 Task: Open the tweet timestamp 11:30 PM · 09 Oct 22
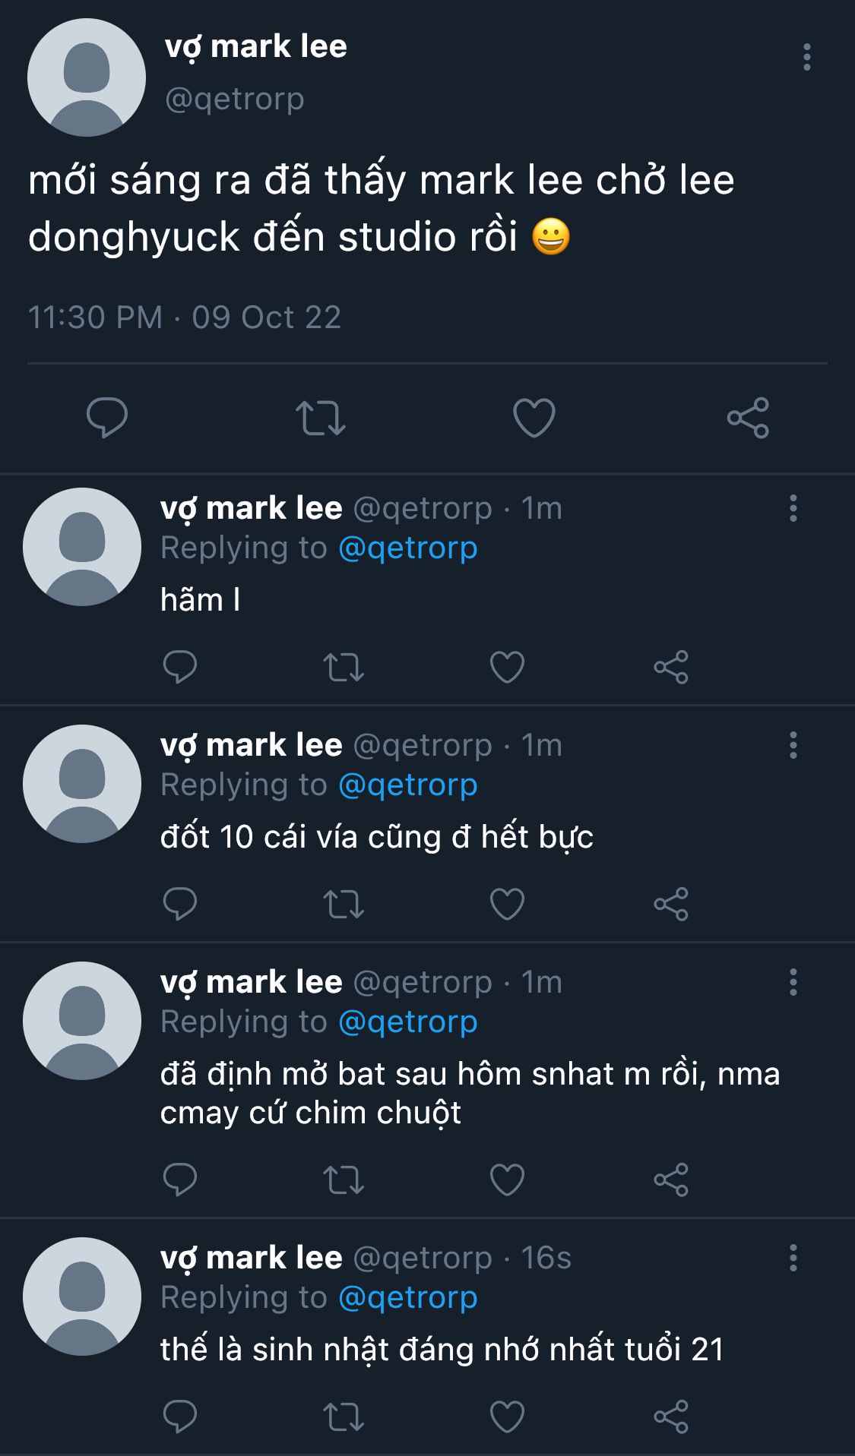coord(185,317)
